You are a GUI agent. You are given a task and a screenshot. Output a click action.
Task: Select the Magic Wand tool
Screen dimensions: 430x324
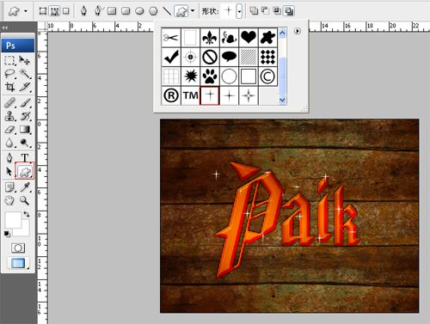tap(25, 73)
